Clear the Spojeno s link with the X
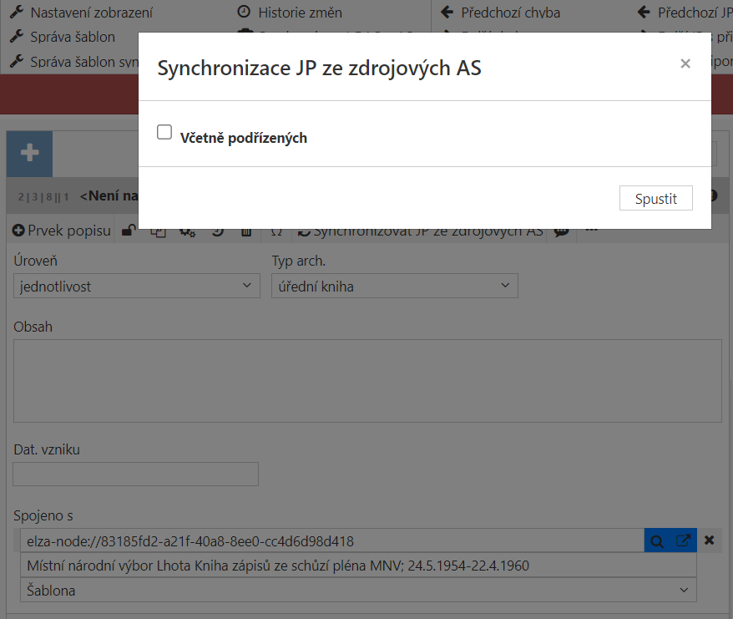 709,540
